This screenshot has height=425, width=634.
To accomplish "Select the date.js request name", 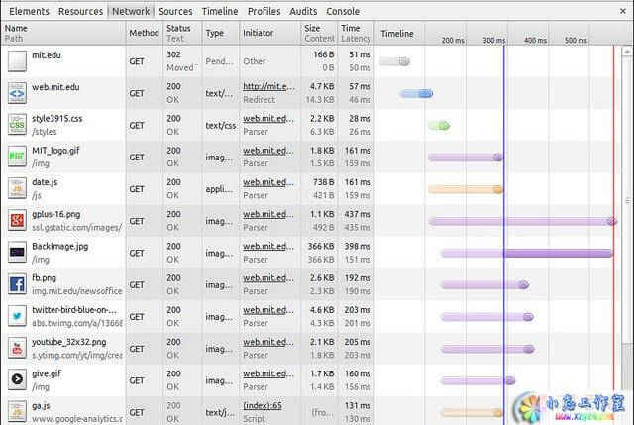I will (45, 182).
